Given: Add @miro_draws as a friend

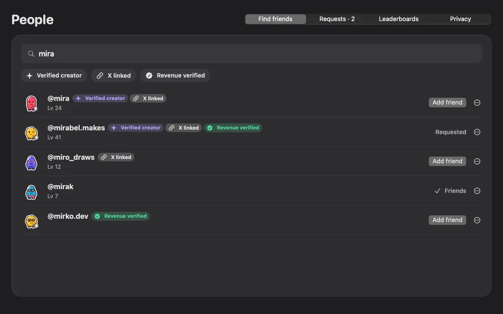Looking at the screenshot, I should pyautogui.click(x=447, y=161).
